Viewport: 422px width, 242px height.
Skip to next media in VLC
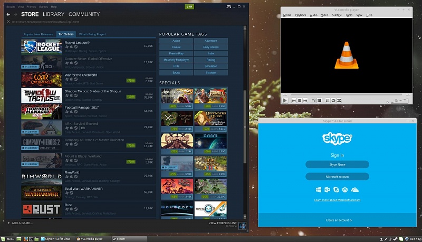click(x=305, y=100)
